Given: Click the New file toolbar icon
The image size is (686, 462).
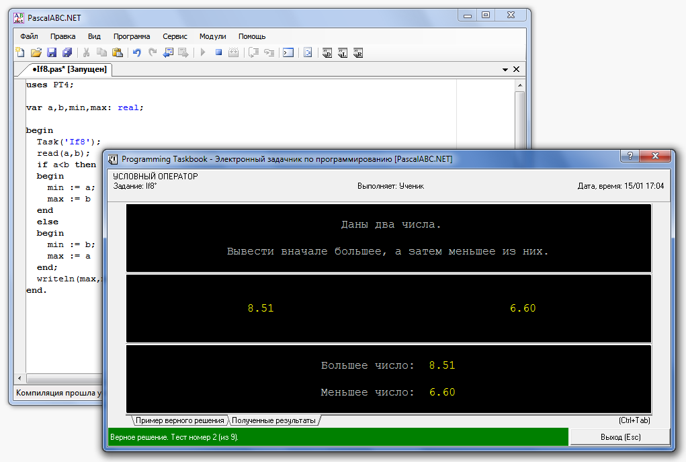Looking at the screenshot, I should pos(20,52).
